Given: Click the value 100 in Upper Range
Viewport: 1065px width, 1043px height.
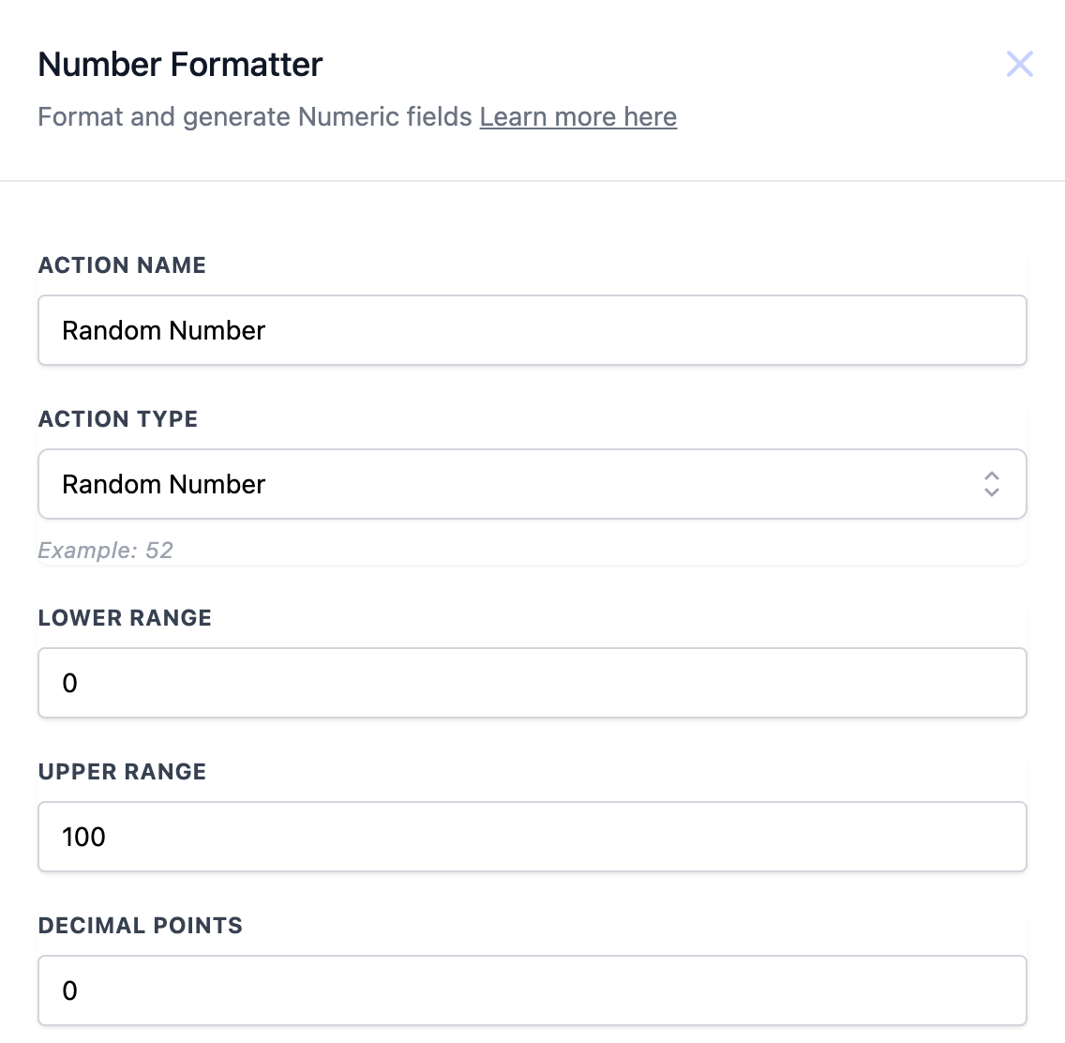Looking at the screenshot, I should [x=83, y=837].
